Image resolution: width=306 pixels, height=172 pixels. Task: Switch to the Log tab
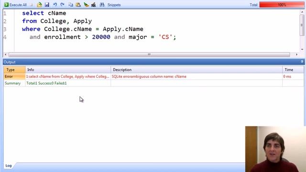9,166
